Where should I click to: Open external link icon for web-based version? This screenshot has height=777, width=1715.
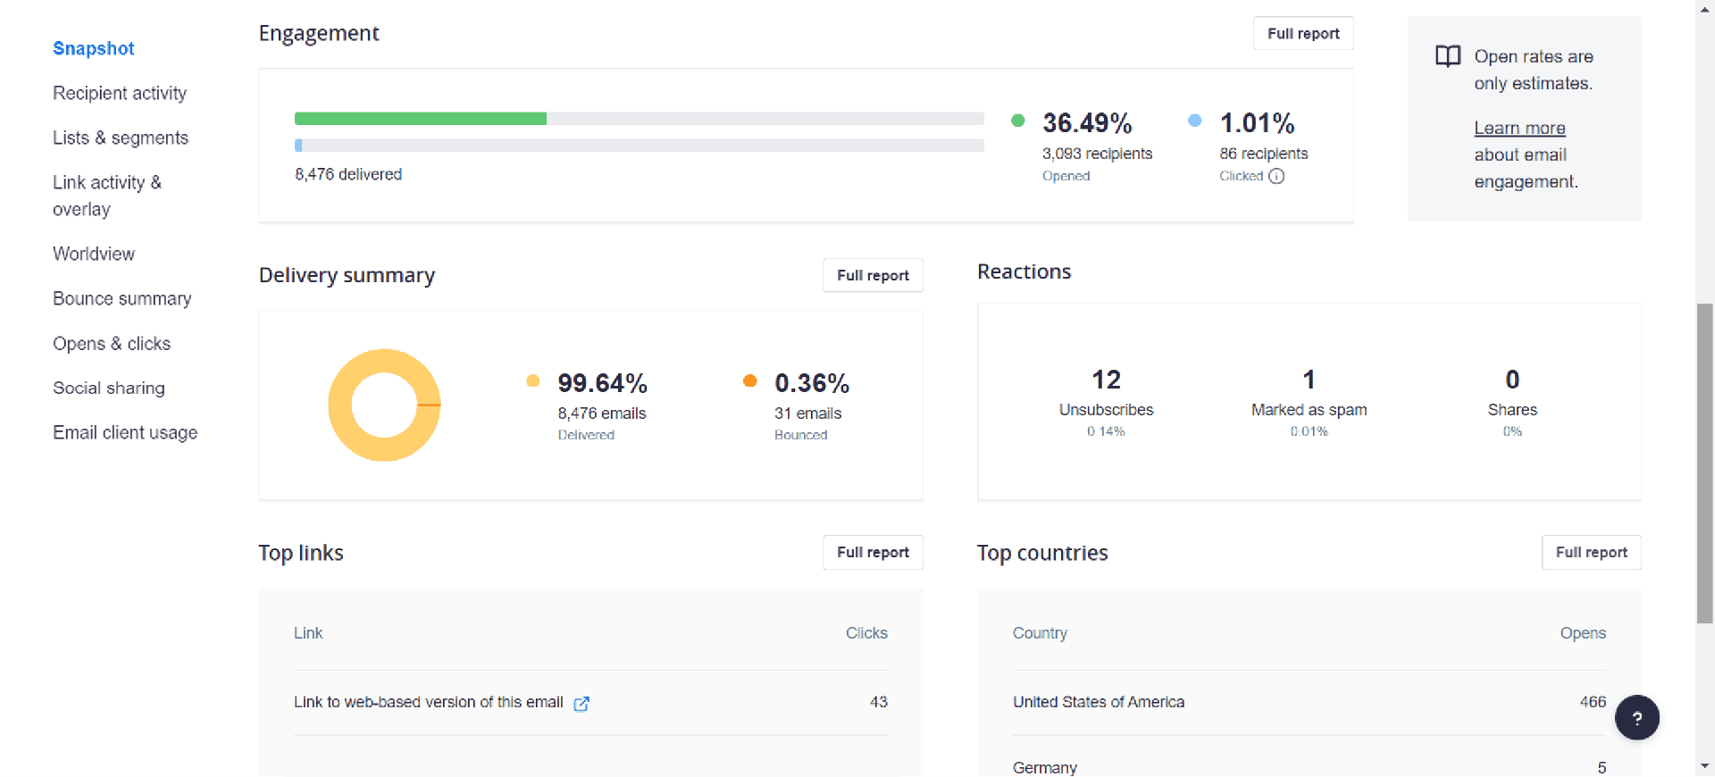tap(581, 704)
